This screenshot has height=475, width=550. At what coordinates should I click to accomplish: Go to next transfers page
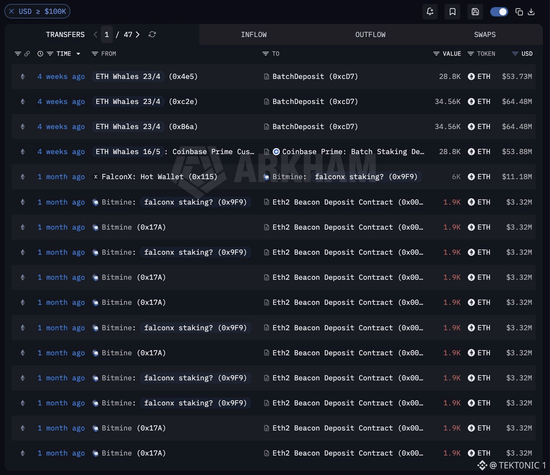point(137,34)
